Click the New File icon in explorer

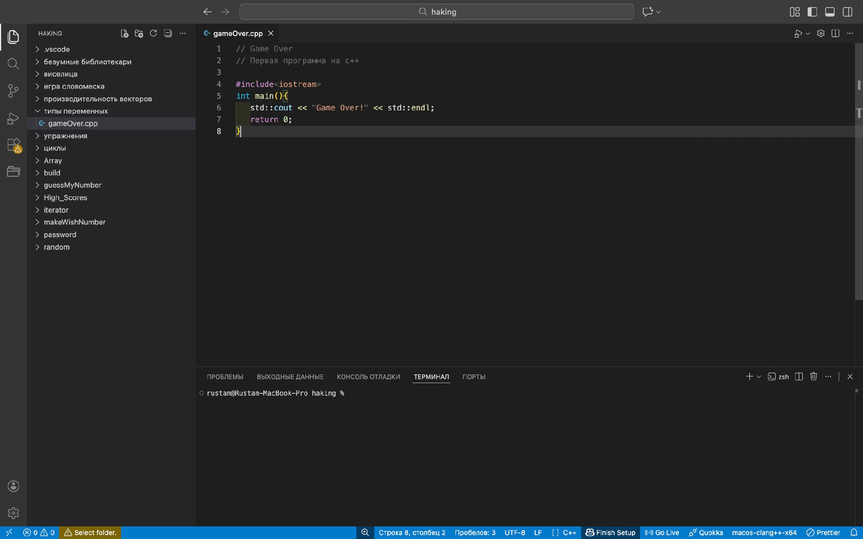[x=124, y=33]
